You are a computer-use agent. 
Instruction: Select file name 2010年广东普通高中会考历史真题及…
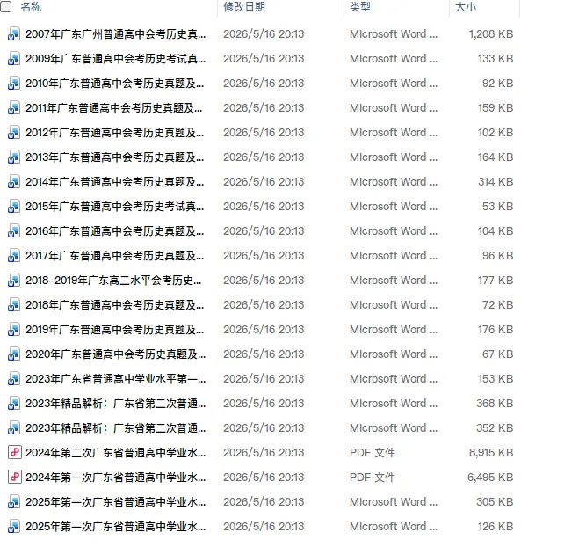coord(115,84)
